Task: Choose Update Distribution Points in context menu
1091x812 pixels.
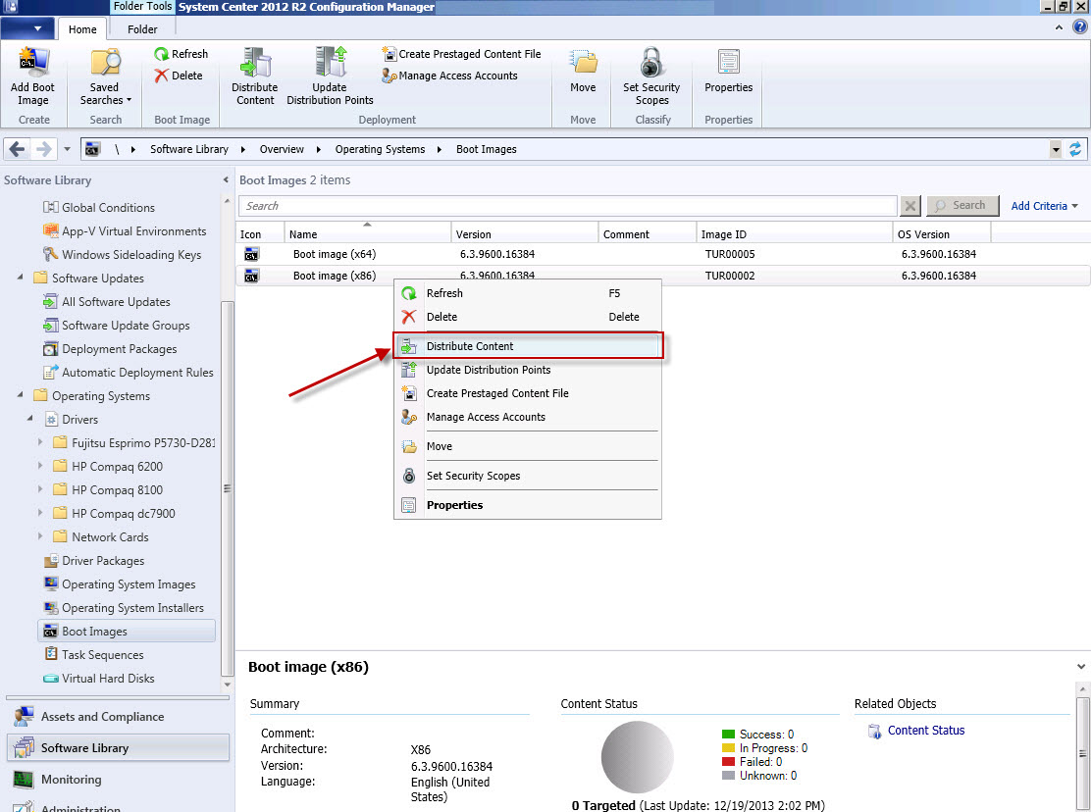Action: pos(528,370)
